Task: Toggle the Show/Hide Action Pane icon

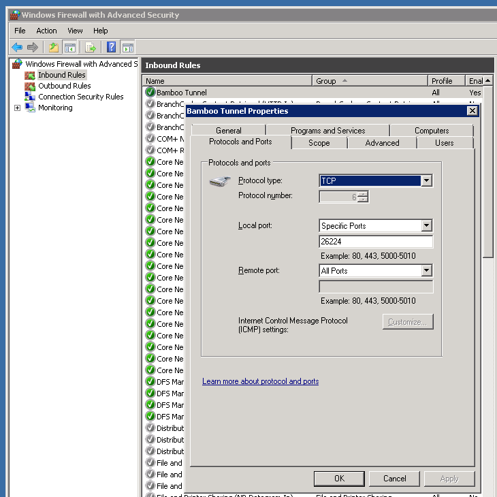Action: point(127,47)
